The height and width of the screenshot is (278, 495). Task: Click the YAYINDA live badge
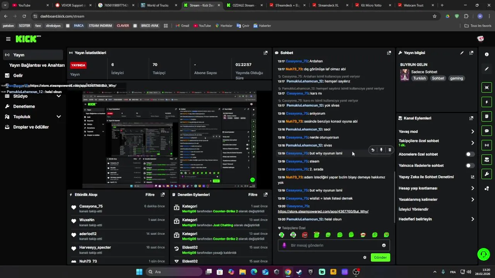point(78,65)
